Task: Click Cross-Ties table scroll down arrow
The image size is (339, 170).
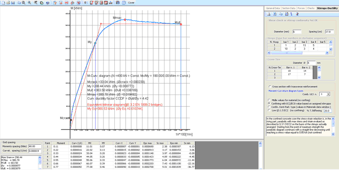Action: point(319,77)
